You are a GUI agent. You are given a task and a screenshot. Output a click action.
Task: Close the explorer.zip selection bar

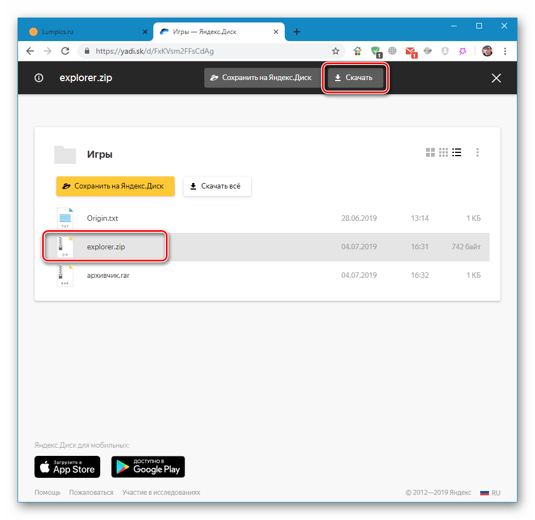[x=496, y=78]
